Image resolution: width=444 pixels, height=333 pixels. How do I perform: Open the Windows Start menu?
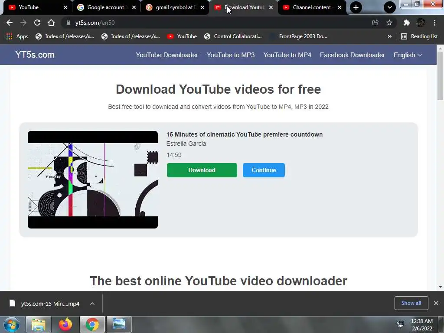click(x=12, y=324)
